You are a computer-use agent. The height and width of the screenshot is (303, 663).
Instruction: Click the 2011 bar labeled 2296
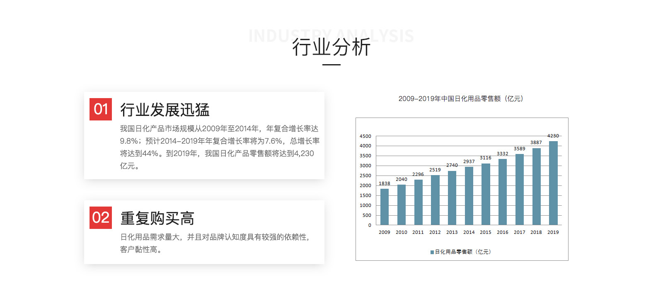point(418,202)
